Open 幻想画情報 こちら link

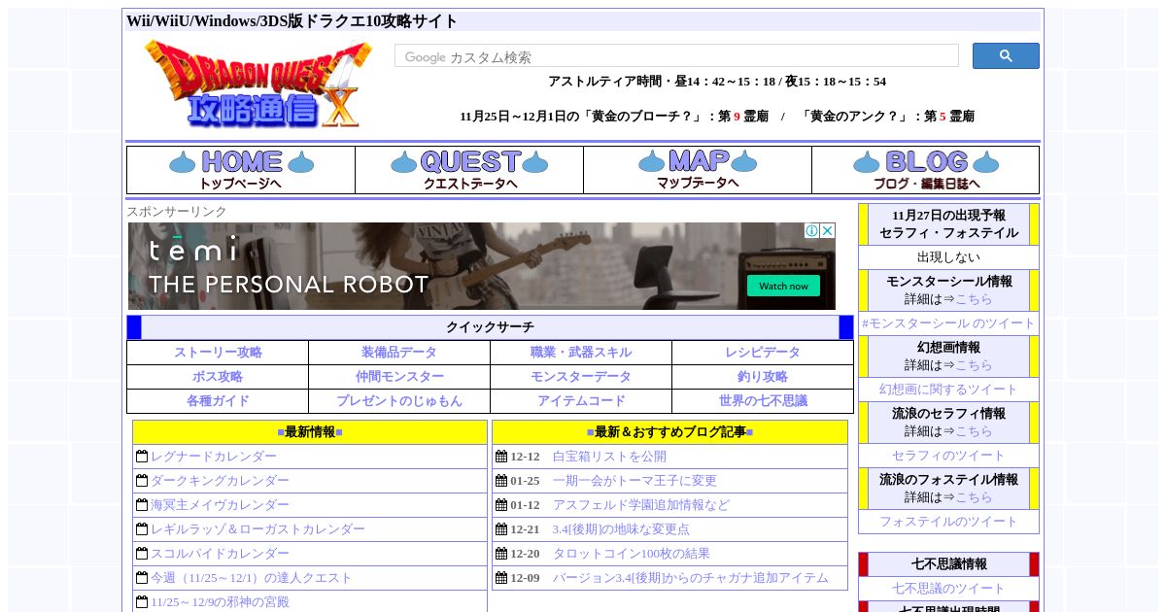point(974,365)
